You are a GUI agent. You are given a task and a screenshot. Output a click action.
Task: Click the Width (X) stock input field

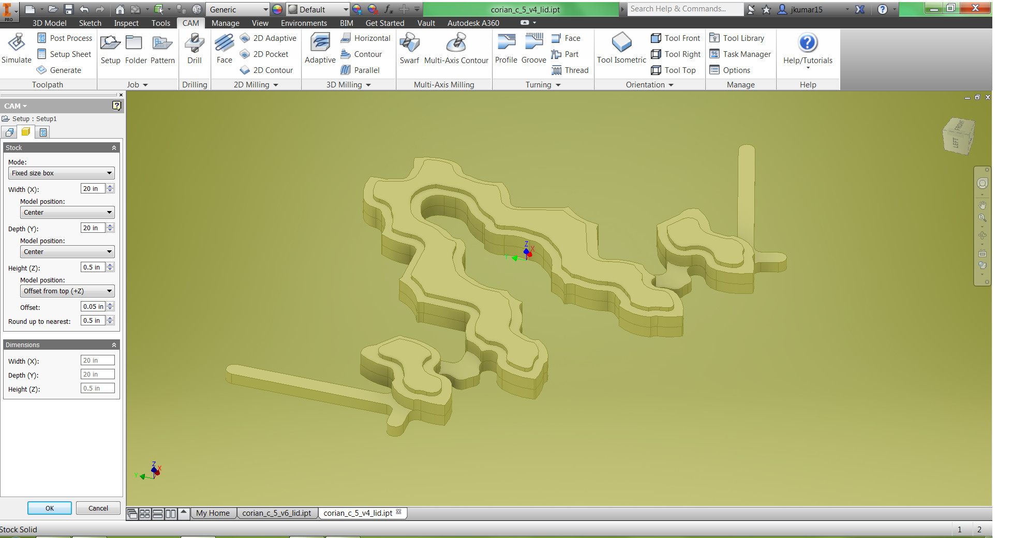point(93,189)
